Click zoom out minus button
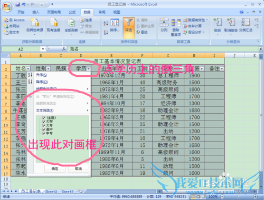The height and width of the screenshot is (200, 264). pos(222,196)
